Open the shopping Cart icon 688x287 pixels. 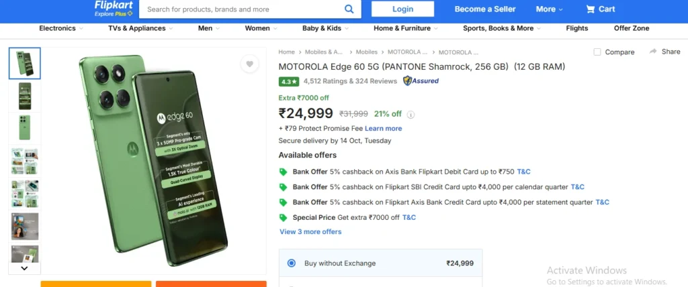pyautogui.click(x=591, y=9)
